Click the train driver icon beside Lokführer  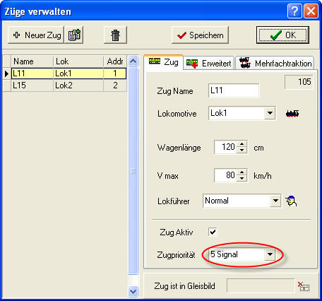(291, 201)
